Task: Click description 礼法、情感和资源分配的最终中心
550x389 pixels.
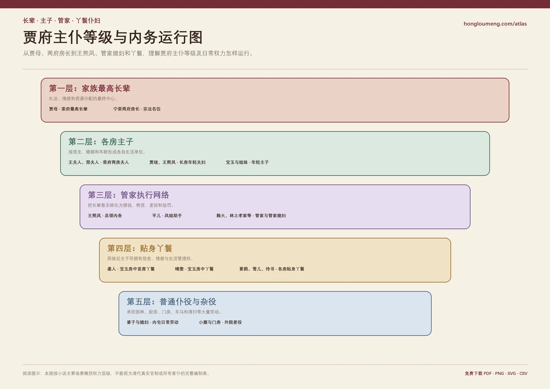Action: point(83,99)
